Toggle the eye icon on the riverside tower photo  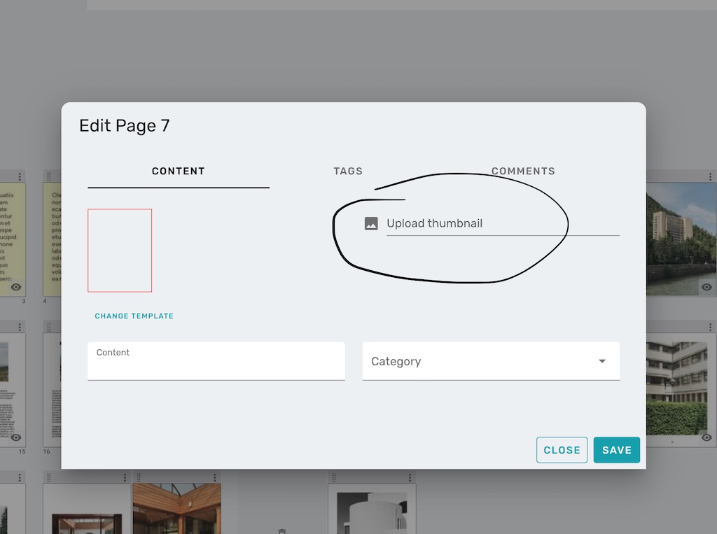[706, 287]
